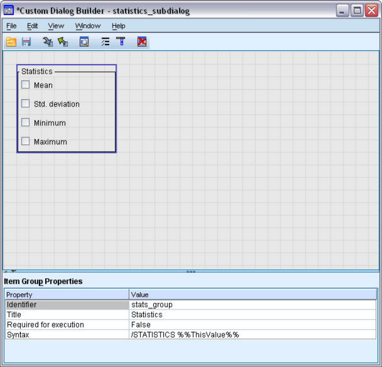Viewport: 382px width, 367px height.
Task: Open the Edit menu
Action: 32,26
